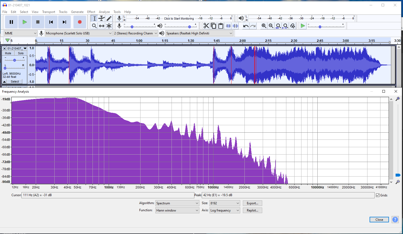
Task: Click the Redo arrow icon
Action: tap(253, 26)
